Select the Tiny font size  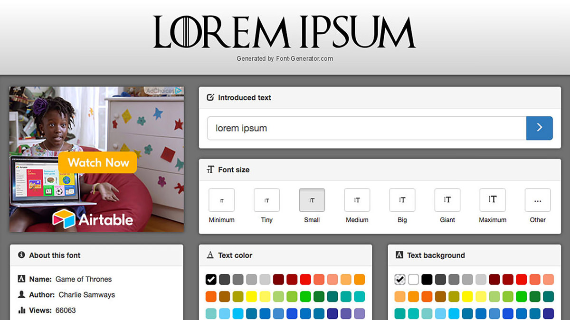266,200
